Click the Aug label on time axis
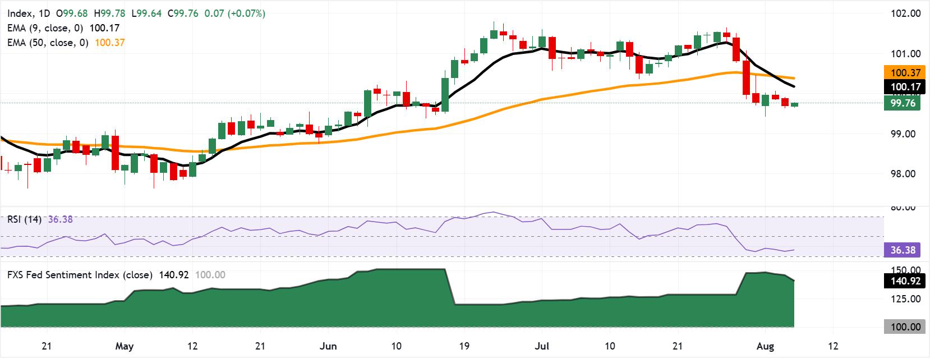930x363 pixels. [x=765, y=347]
